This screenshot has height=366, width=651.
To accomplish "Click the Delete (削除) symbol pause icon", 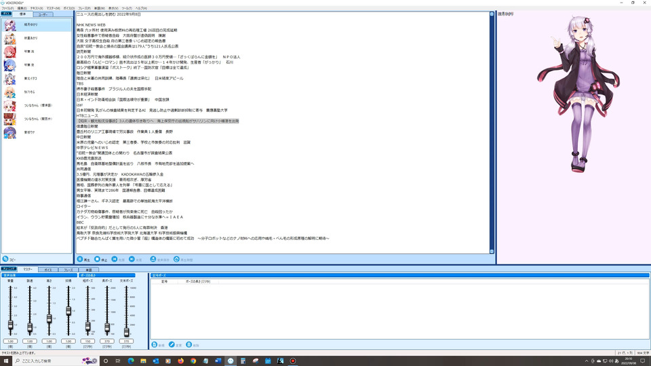I will coord(189,345).
